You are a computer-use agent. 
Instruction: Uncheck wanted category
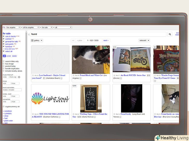point(4,39)
